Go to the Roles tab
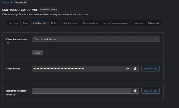 (54, 23)
